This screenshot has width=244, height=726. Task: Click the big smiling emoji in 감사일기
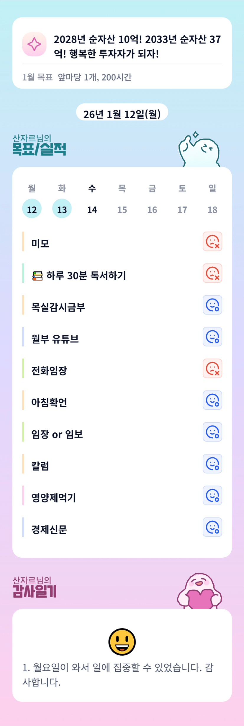122,642
